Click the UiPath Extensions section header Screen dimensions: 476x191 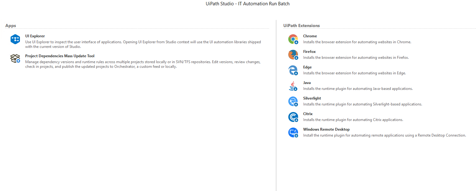(301, 26)
